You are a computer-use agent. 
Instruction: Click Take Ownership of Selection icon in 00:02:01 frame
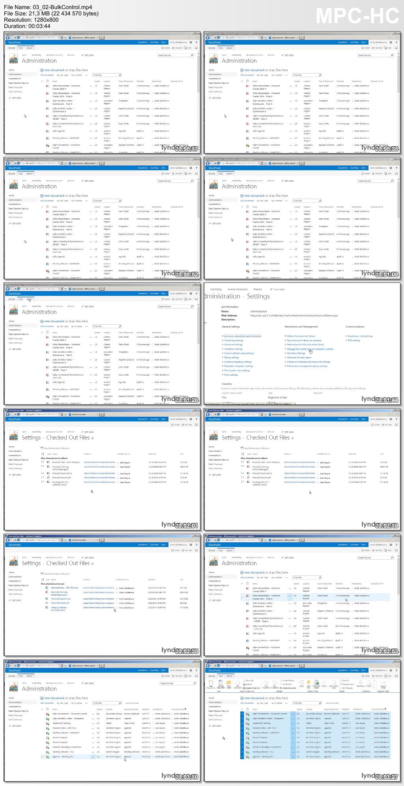[42, 448]
